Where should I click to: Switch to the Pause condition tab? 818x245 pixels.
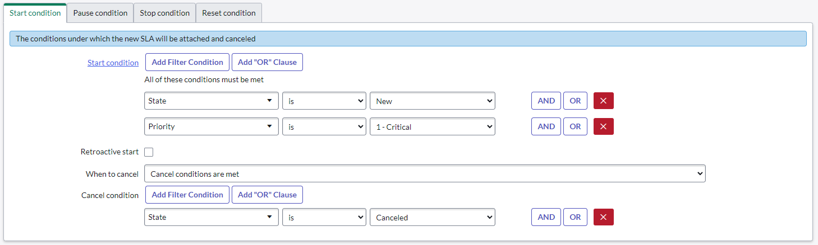(100, 13)
